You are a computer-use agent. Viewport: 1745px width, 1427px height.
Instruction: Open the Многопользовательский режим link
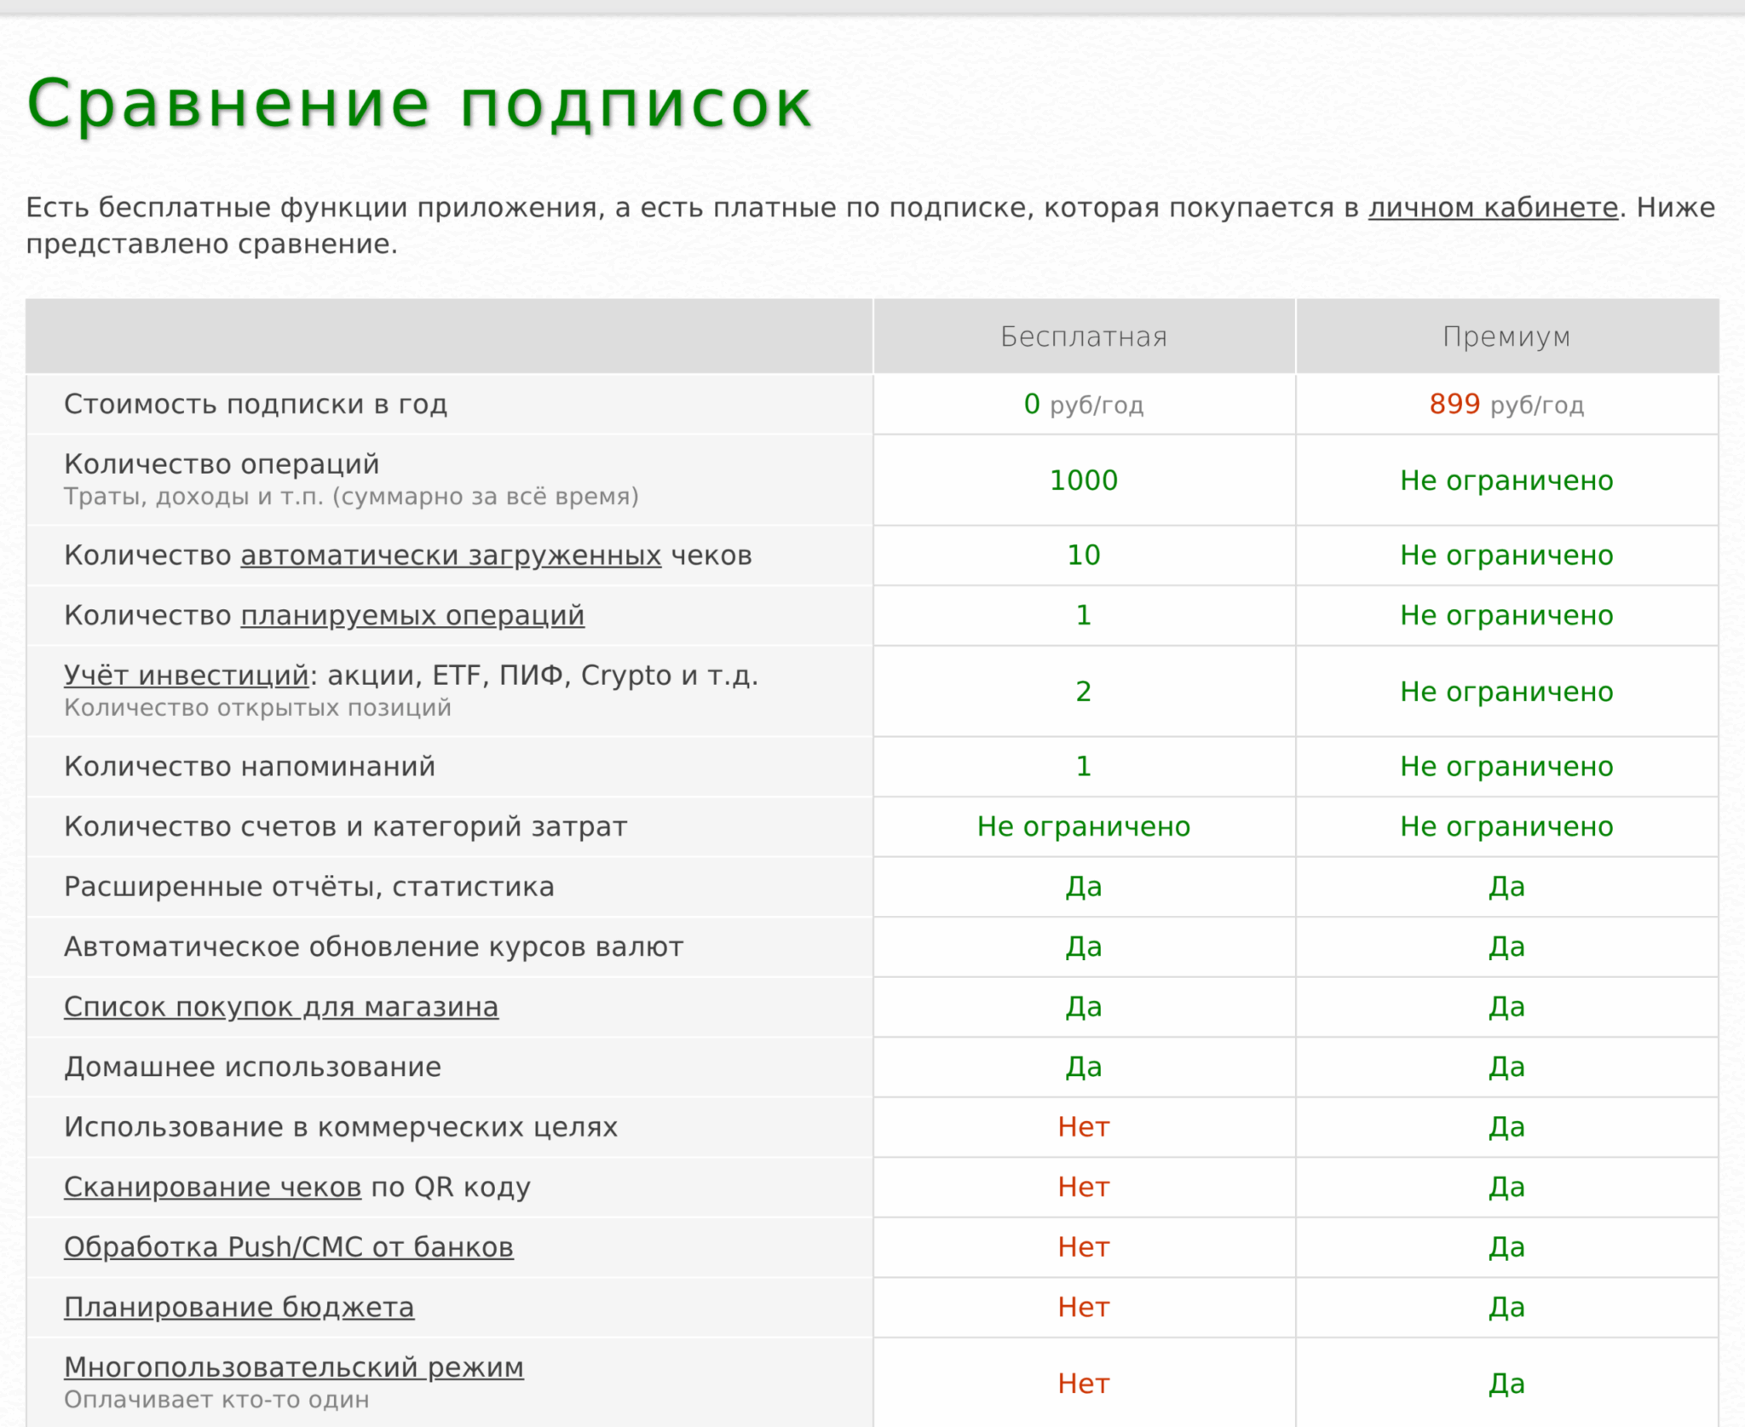point(294,1367)
